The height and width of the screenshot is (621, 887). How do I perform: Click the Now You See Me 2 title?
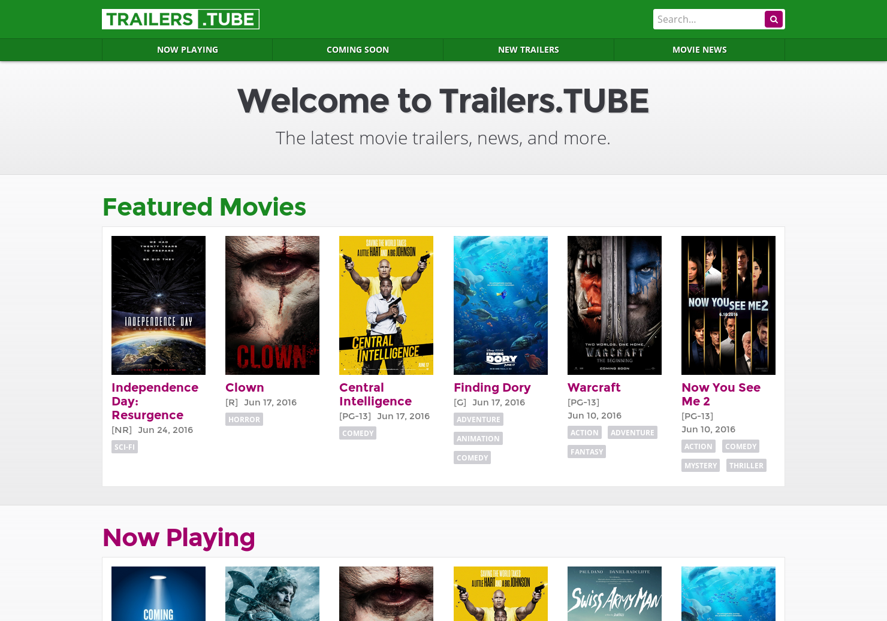(x=721, y=394)
